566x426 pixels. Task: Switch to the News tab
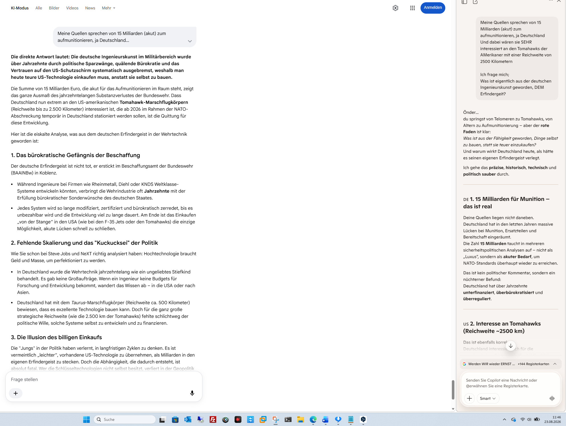click(90, 8)
